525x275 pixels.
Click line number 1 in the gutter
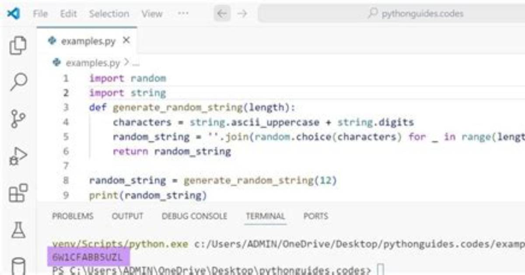[66, 79]
